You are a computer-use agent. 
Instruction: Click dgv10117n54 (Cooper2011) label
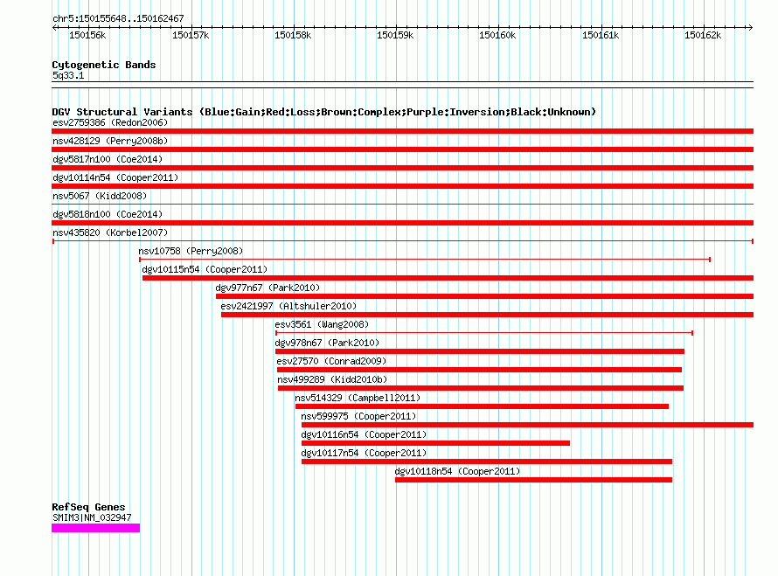365,453
